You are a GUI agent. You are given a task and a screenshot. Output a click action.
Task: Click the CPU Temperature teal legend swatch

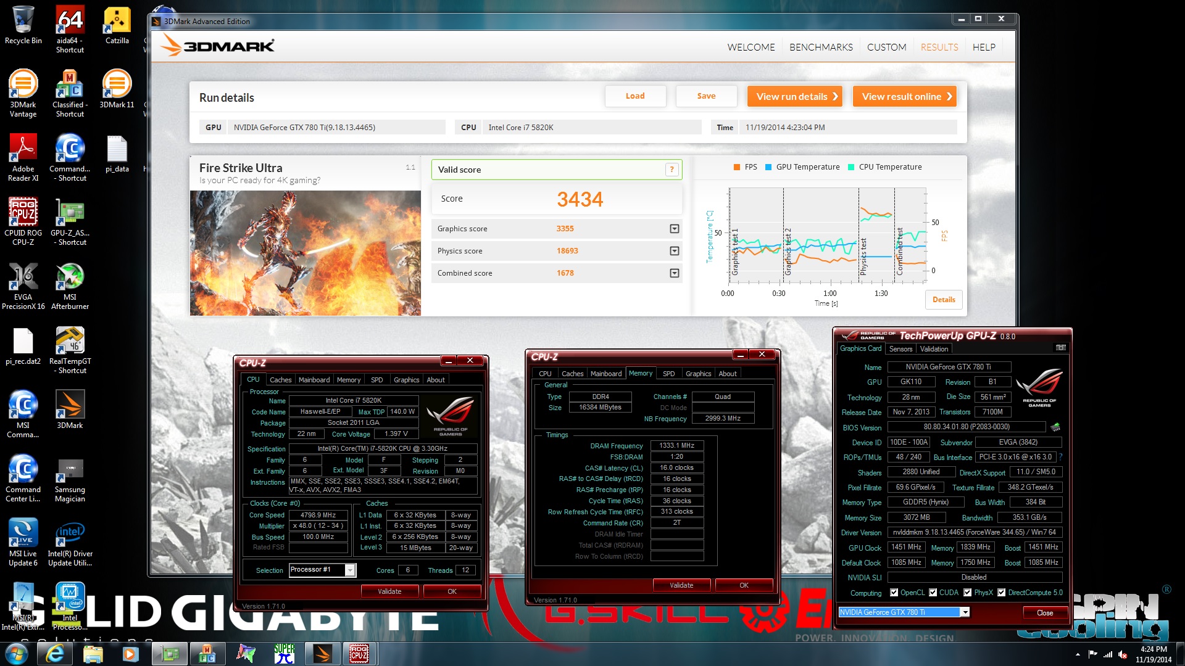[851, 167]
